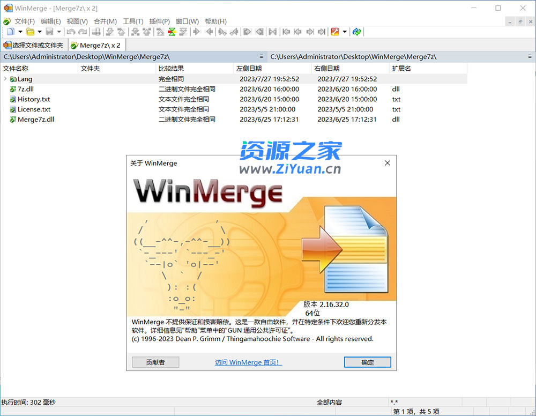Image resolution: width=536 pixels, height=416 pixels.
Task: Open the dropdown arrow beside the Open icon
Action: pyautogui.click(x=40, y=32)
